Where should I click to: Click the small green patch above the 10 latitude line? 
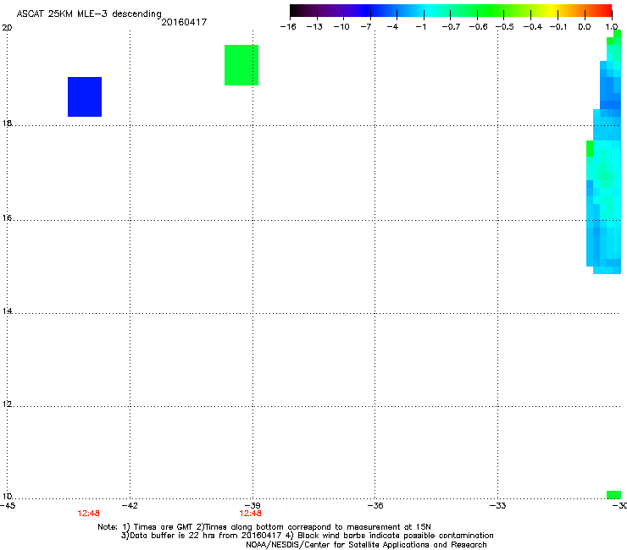pyautogui.click(x=613, y=495)
